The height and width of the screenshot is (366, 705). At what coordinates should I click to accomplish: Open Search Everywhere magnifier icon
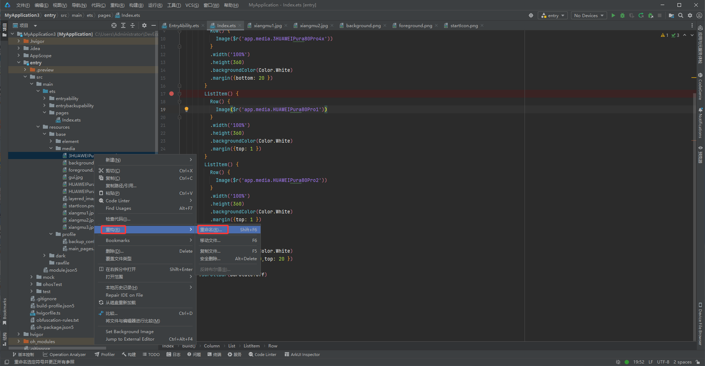(681, 15)
